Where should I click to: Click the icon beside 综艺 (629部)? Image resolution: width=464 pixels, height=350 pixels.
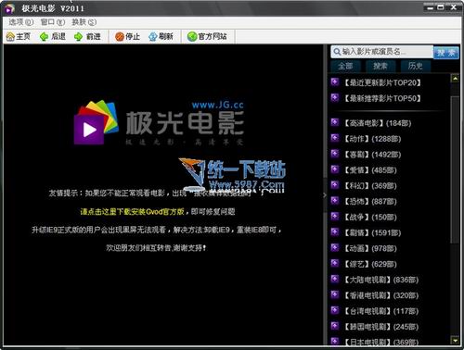tap(335, 263)
